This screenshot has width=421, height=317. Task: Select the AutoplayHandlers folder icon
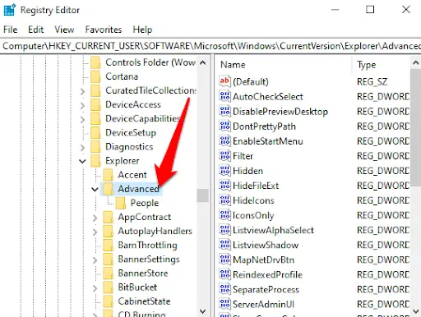(108, 231)
